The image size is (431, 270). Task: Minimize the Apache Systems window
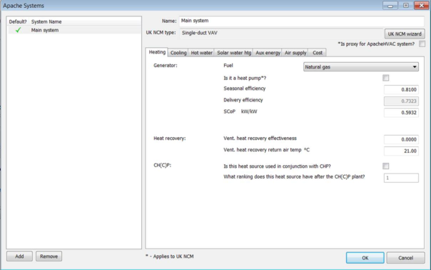[x=390, y=6]
